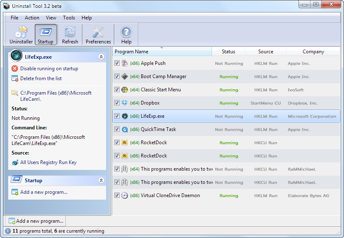The height and width of the screenshot is (238, 344).
Task: Open Preferences from the toolbar
Action: [98, 35]
